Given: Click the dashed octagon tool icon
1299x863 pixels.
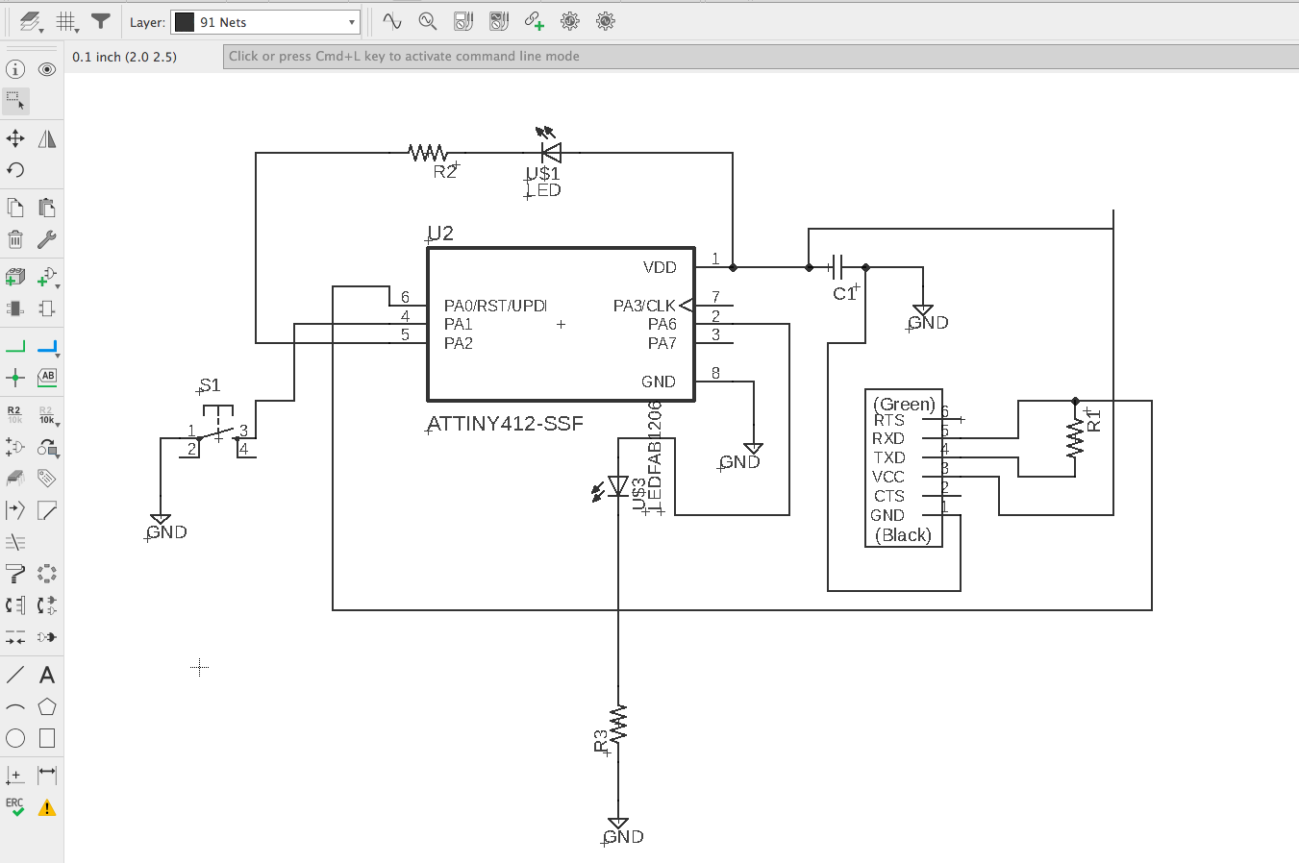Looking at the screenshot, I should pos(47,574).
